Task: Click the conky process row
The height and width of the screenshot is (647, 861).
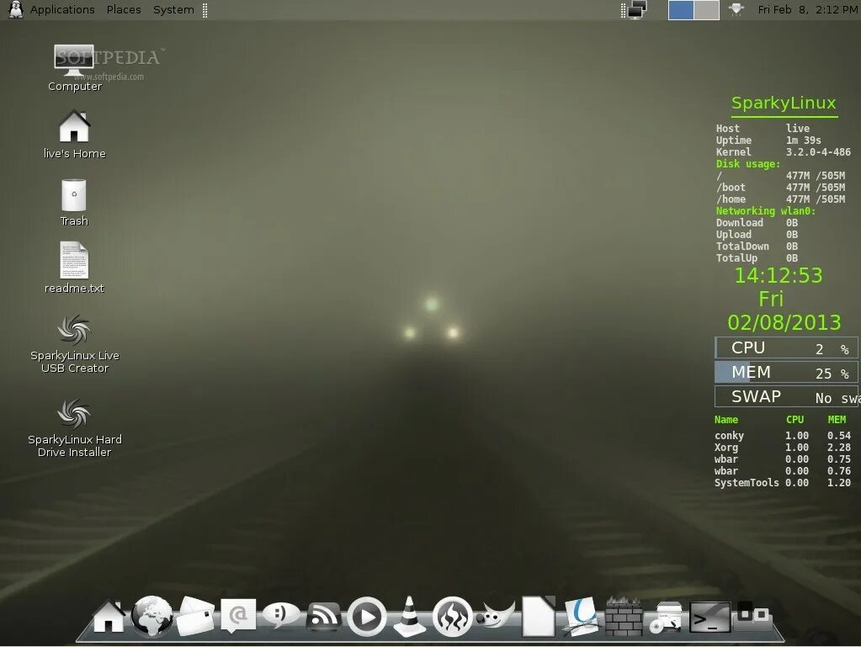Action: pyautogui.click(x=783, y=436)
